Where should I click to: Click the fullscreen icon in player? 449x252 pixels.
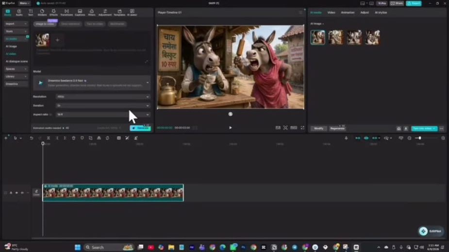click(302, 128)
